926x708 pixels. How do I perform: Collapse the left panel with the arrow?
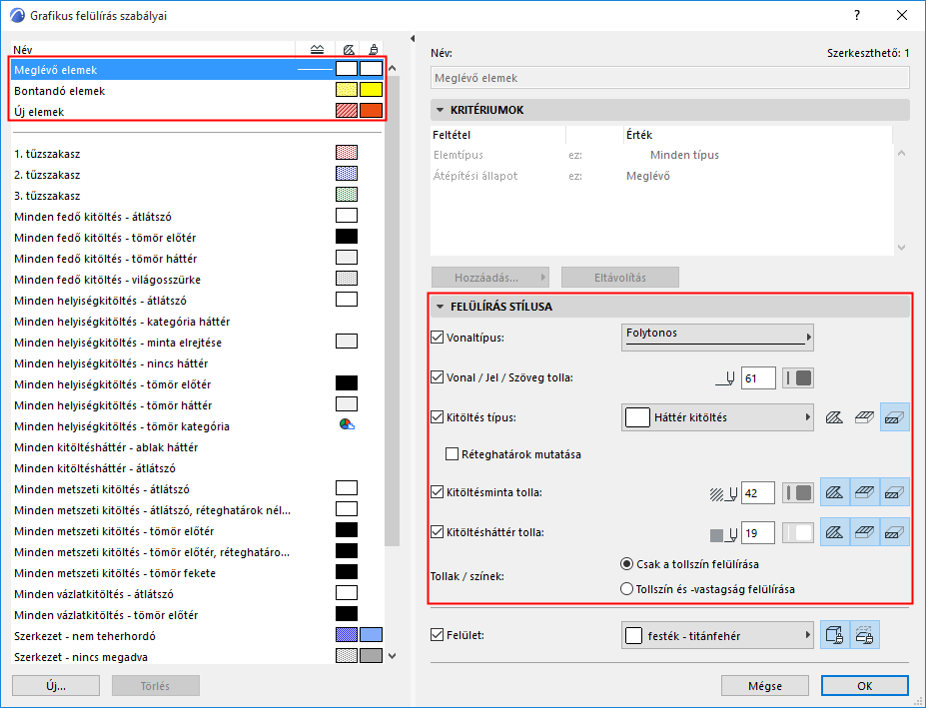[413, 38]
